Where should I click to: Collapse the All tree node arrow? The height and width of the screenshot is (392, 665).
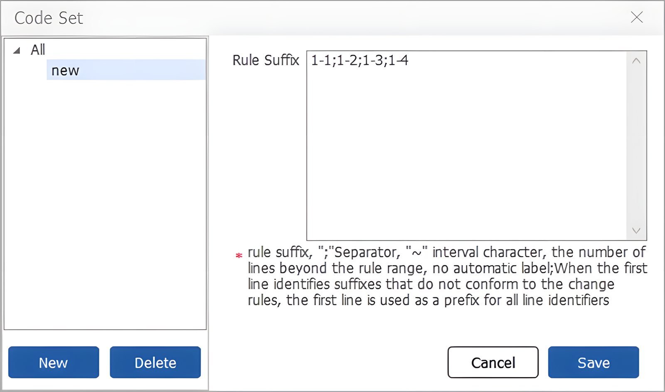(x=17, y=51)
